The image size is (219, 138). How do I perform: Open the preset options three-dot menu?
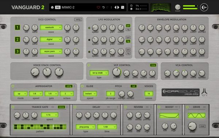pos(111,7)
